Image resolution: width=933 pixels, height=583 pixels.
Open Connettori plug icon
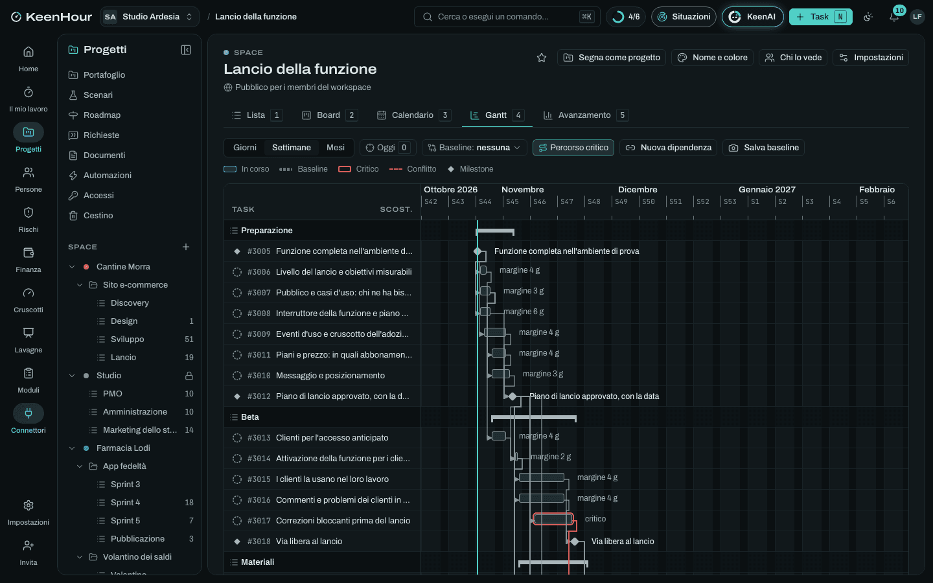point(29,420)
